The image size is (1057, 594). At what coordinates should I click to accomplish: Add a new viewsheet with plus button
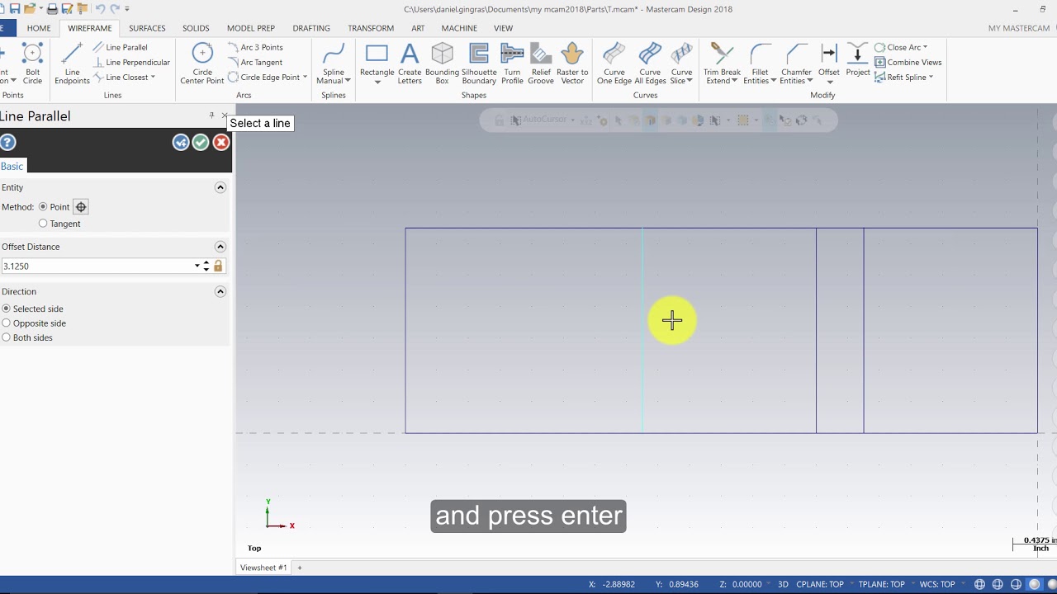click(300, 568)
